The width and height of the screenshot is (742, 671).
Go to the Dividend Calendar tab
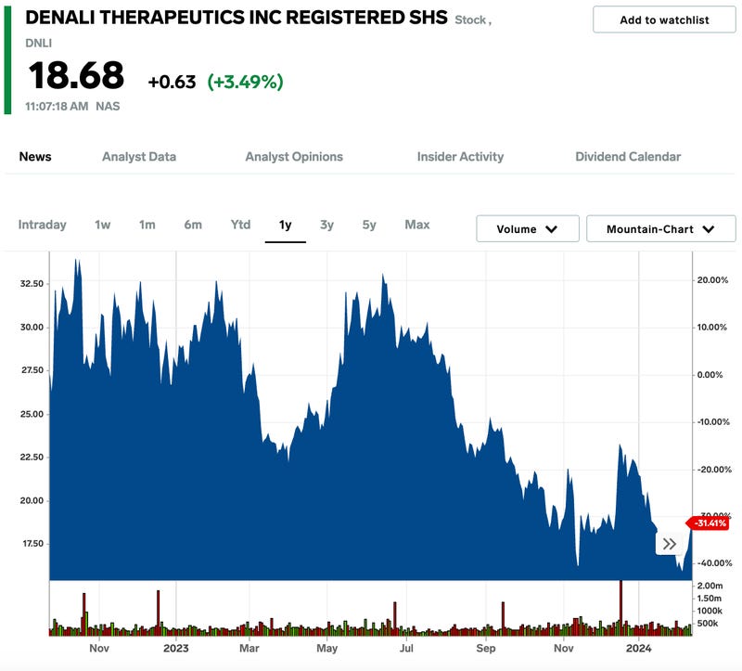tap(628, 157)
